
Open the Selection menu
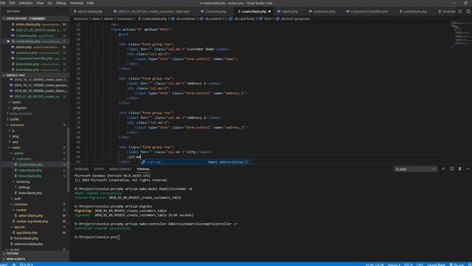tap(26, 3)
